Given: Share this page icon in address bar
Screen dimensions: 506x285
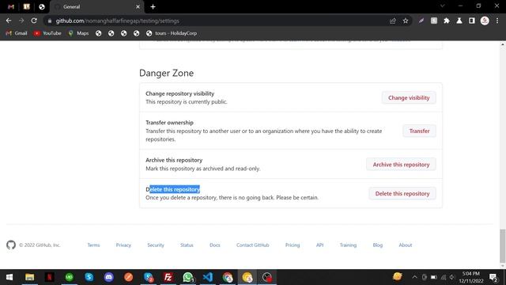Looking at the screenshot, I should click(393, 21).
